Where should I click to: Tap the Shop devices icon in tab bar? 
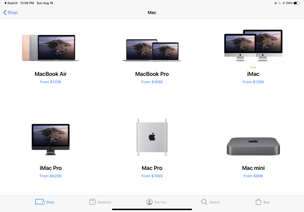tap(40, 202)
